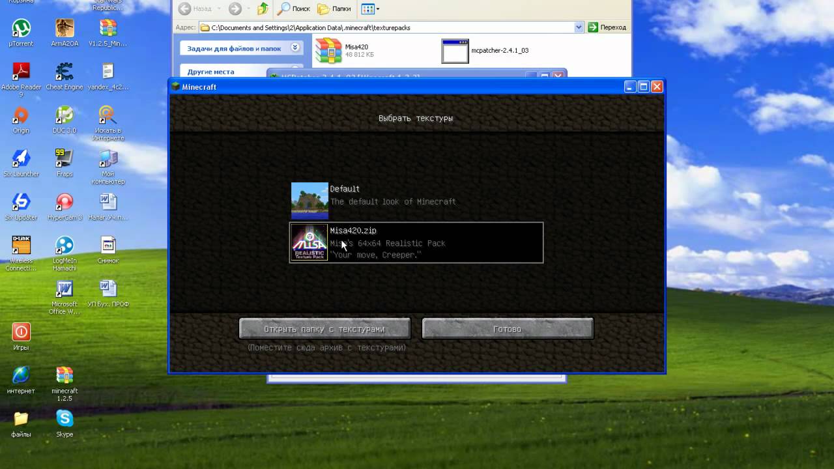
Task: Select the yandex_4c2... file on desktop
Action: point(108,77)
